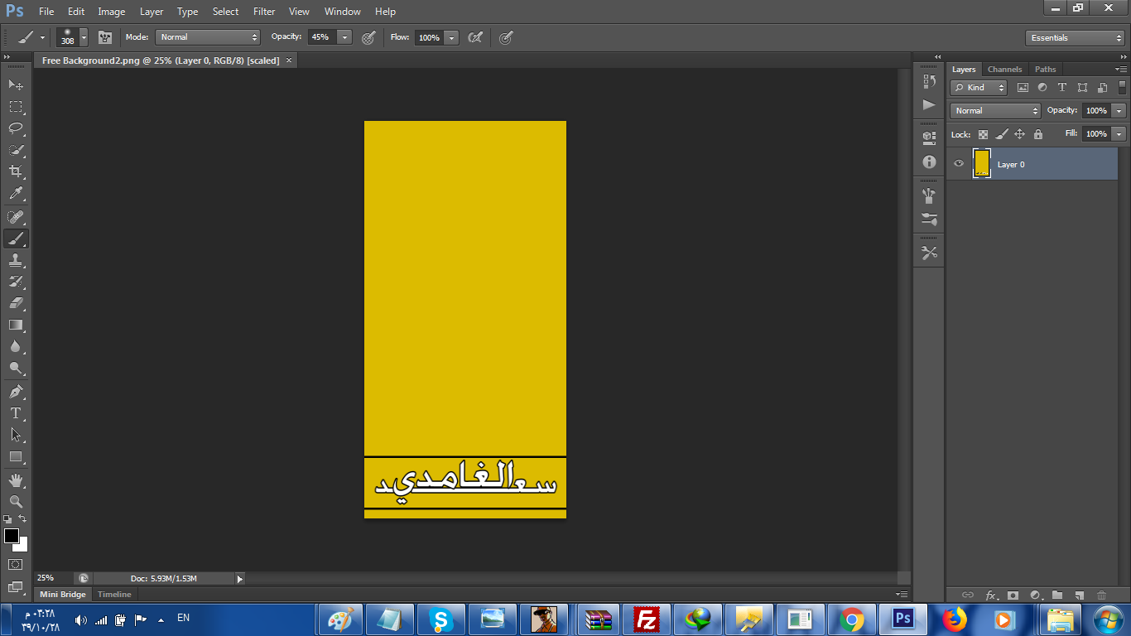The image size is (1131, 636).
Task: Create a new layer from Layers panel
Action: pos(1079,595)
